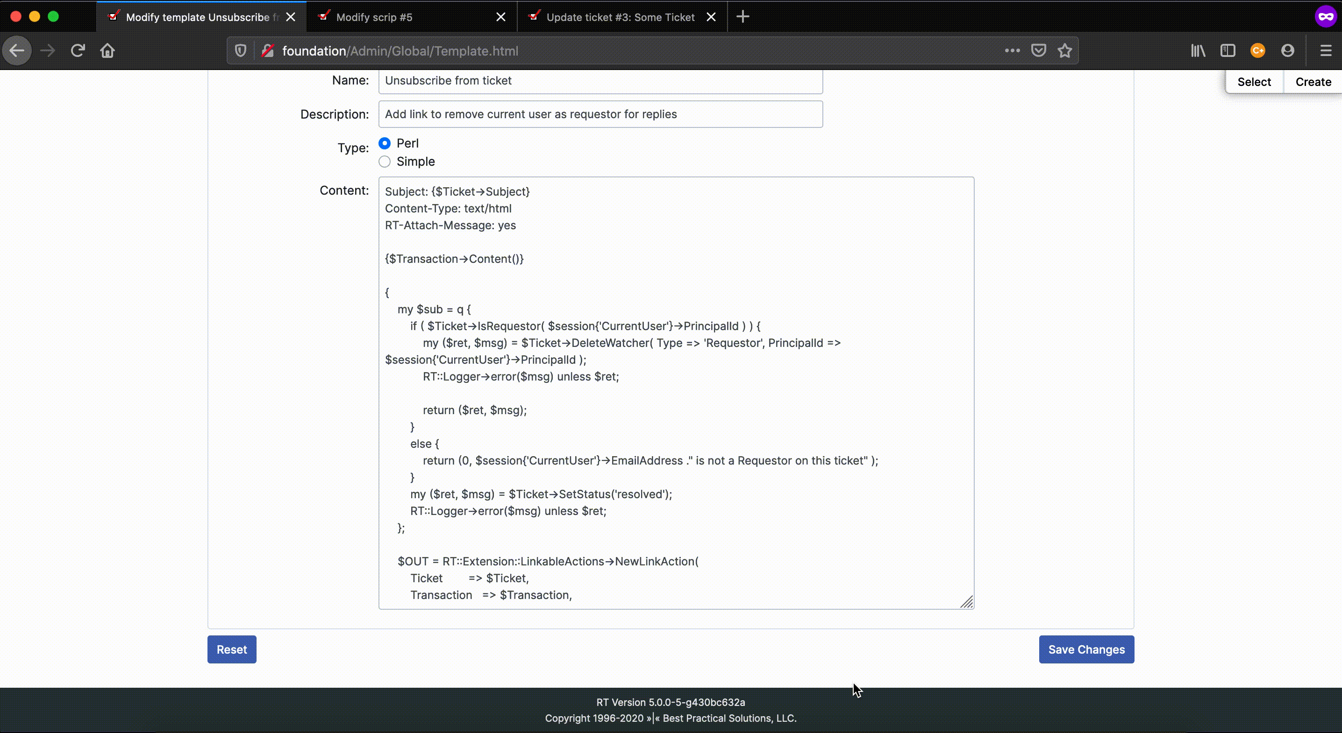This screenshot has height=733, width=1342.
Task: Save page to Pocket
Action: [1038, 50]
